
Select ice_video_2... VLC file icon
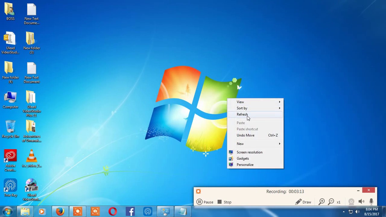pyautogui.click(x=31, y=159)
